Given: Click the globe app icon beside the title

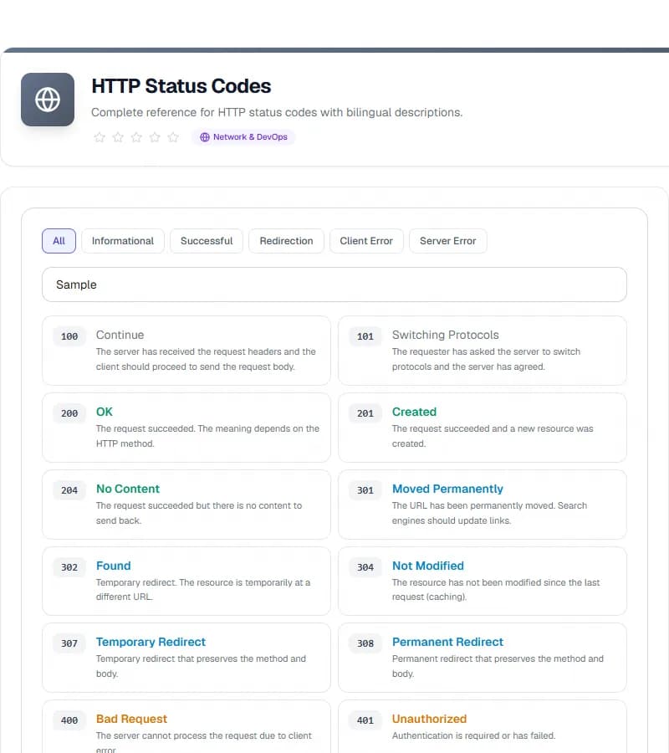Looking at the screenshot, I should coord(48,100).
